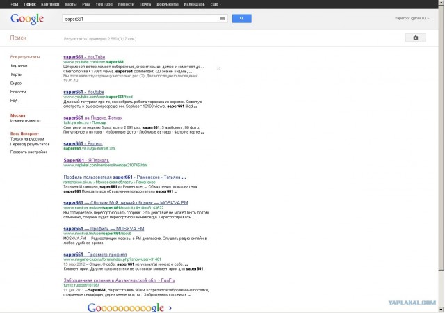
Task: Open Календарь in top bar
Action: [x=194, y=4]
